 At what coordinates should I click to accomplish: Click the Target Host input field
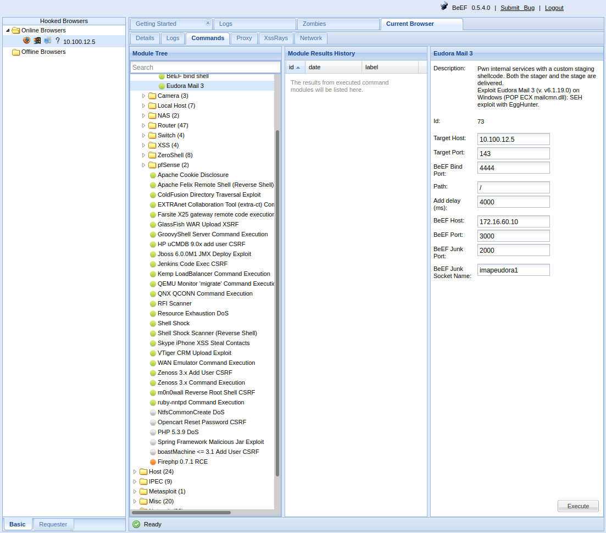pyautogui.click(x=513, y=139)
